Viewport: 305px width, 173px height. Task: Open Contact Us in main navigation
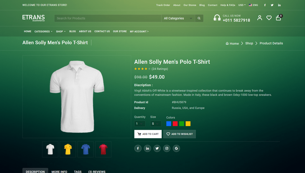point(102,31)
